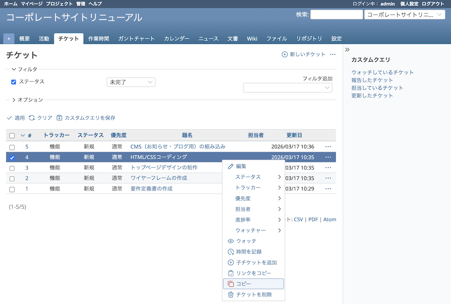451x304 pixels.
Task: Open actions ellipsis for ticket 5 row
Action: 328,146
